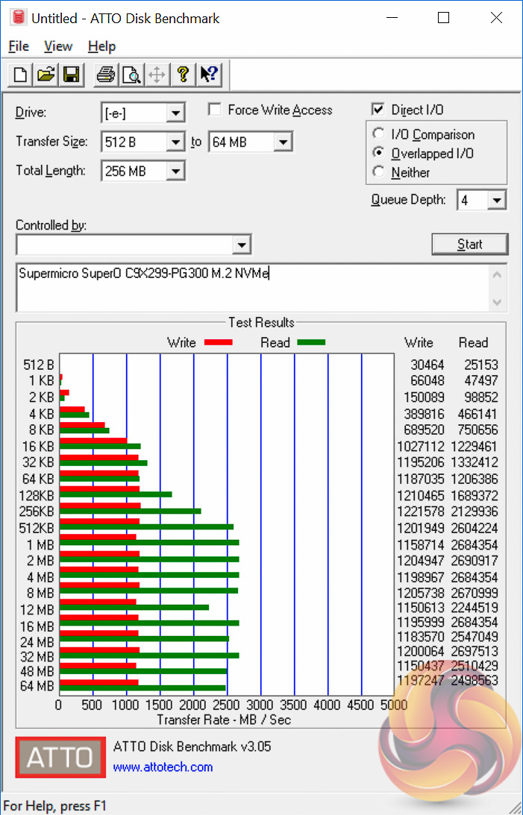
Task: Open a file with the folder icon
Action: point(46,75)
